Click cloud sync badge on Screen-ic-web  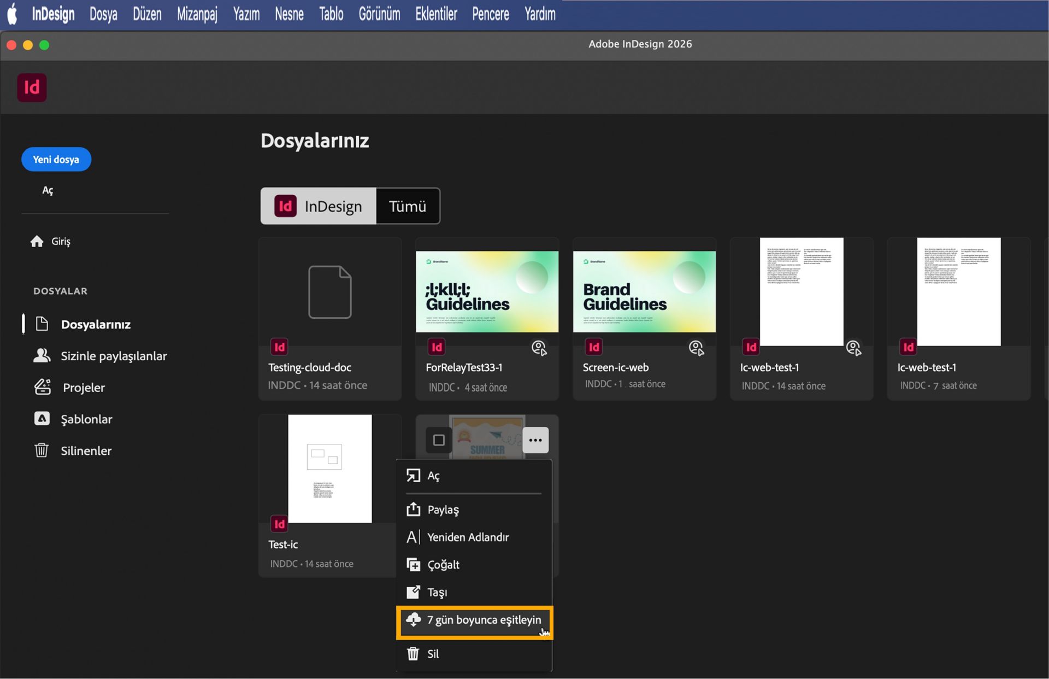click(696, 348)
